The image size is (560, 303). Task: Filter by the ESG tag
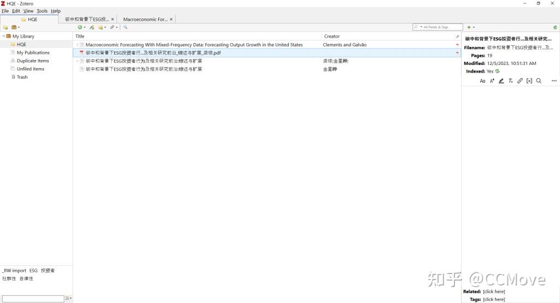[x=33, y=271]
